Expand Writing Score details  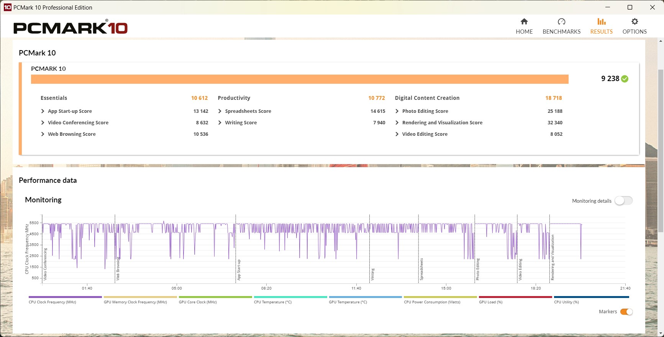coord(220,123)
